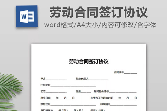Click the 户口所在地 label
Viewport: 167px width, 111px height.
click(x=47, y=110)
